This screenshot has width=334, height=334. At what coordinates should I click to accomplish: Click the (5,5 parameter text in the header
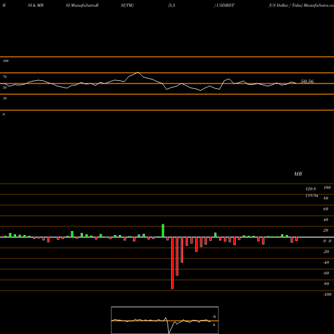point(172,5)
